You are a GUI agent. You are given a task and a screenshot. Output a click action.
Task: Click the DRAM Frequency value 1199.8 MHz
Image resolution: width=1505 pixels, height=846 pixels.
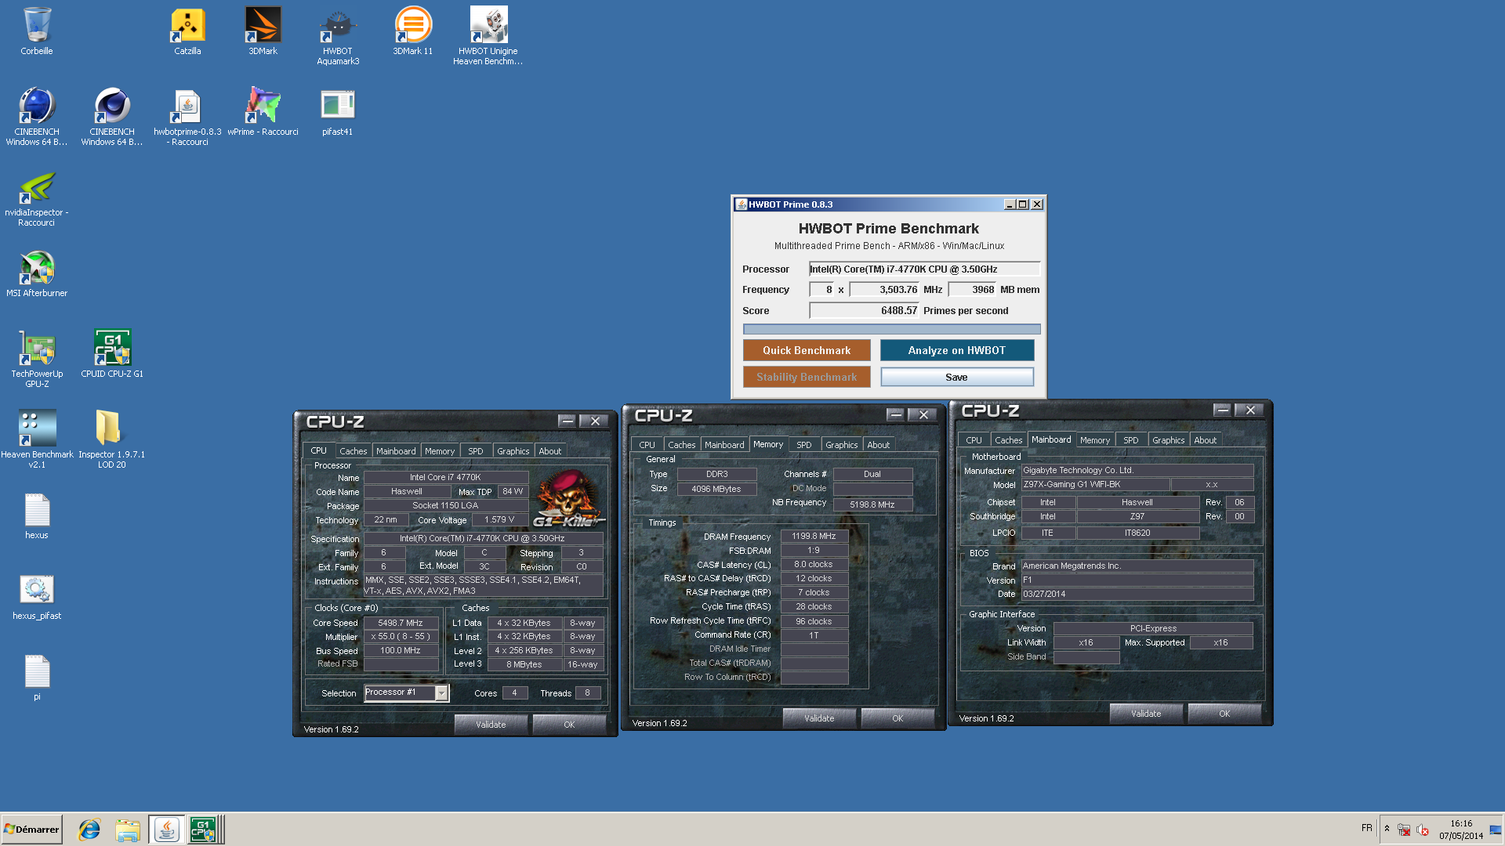click(814, 537)
